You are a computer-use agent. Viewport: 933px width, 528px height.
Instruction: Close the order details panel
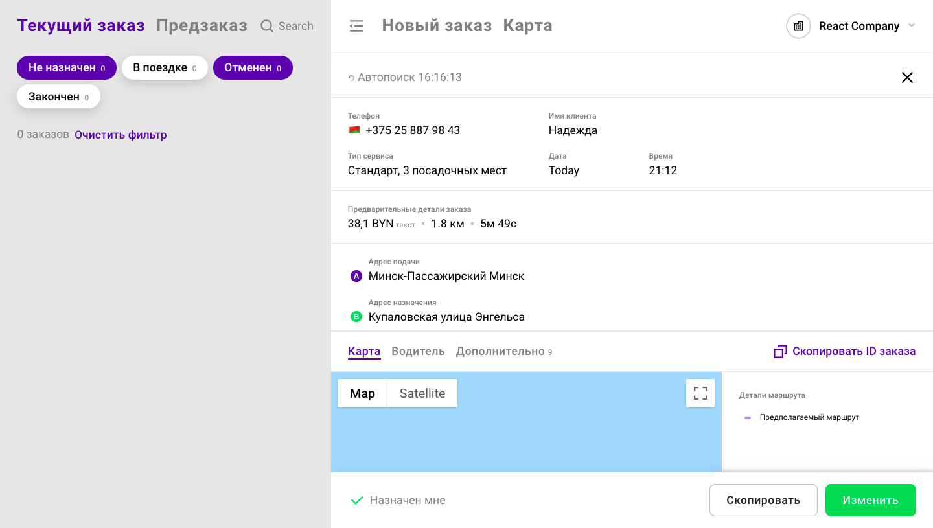(x=907, y=78)
